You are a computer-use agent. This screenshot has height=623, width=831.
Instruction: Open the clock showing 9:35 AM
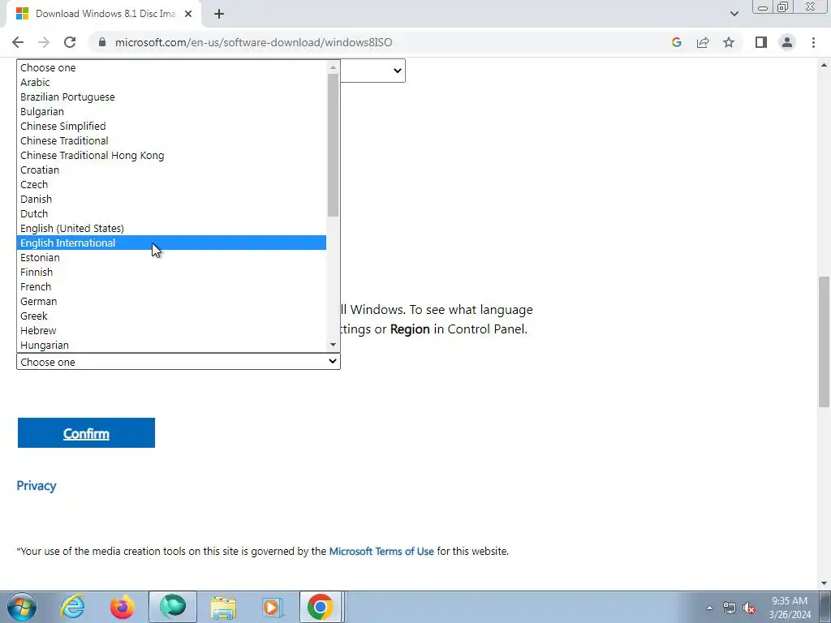[790, 607]
